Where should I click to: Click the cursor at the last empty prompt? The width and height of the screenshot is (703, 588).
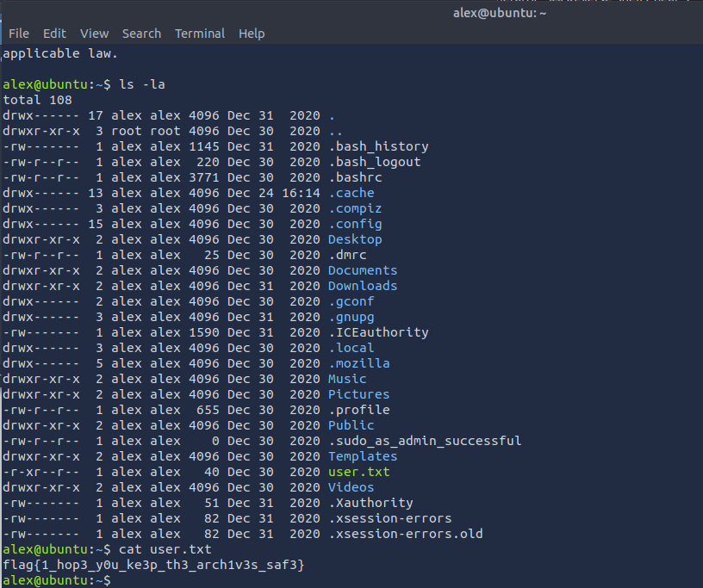click(117, 580)
